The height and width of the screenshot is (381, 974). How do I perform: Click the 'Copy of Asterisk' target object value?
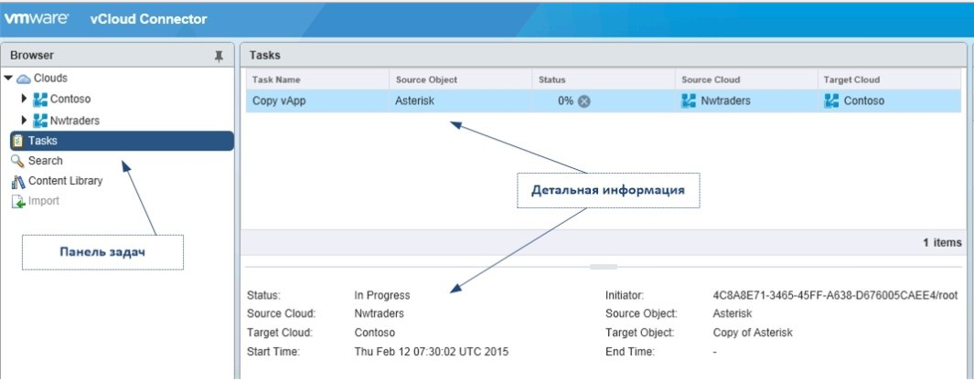(753, 333)
